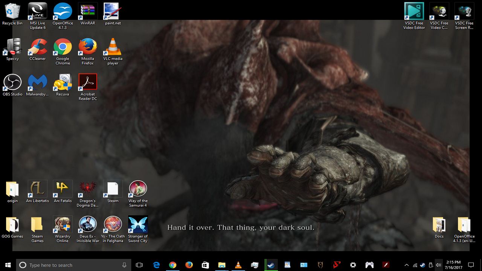This screenshot has height=271, width=482.
Task: Open the Settings gear on the taskbar
Action: point(353,265)
